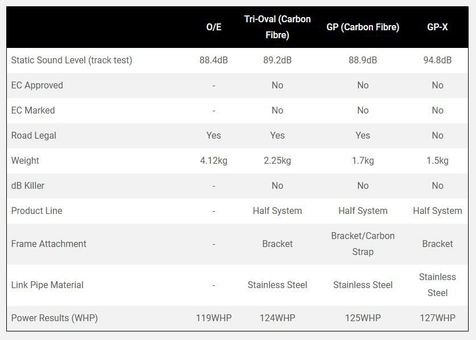This screenshot has height=340, width=476.
Task: Click the GP (Carbon Fibre) header
Action: pos(363,27)
